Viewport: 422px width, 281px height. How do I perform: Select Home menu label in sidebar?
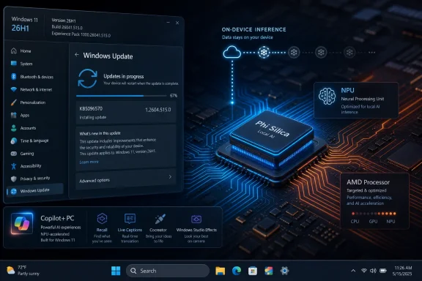click(26, 50)
